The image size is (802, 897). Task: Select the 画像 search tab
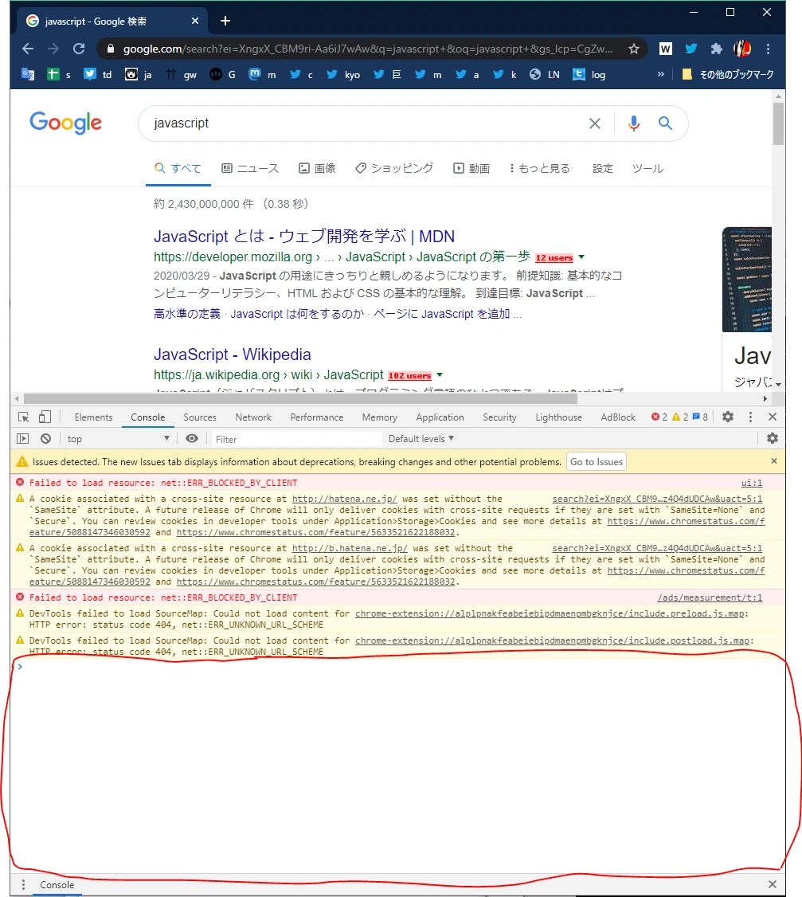[318, 168]
